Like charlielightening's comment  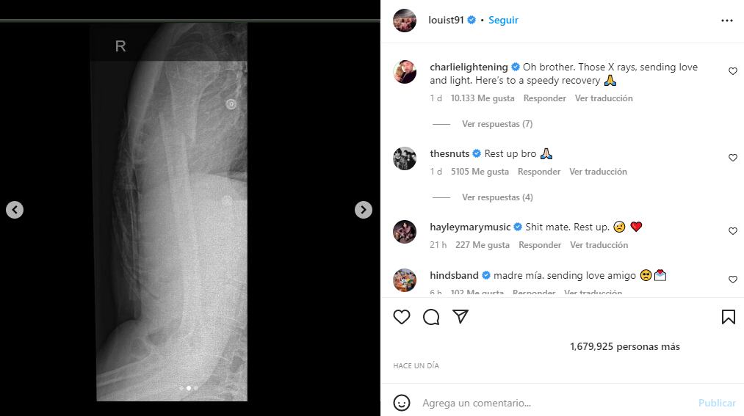pyautogui.click(x=732, y=71)
